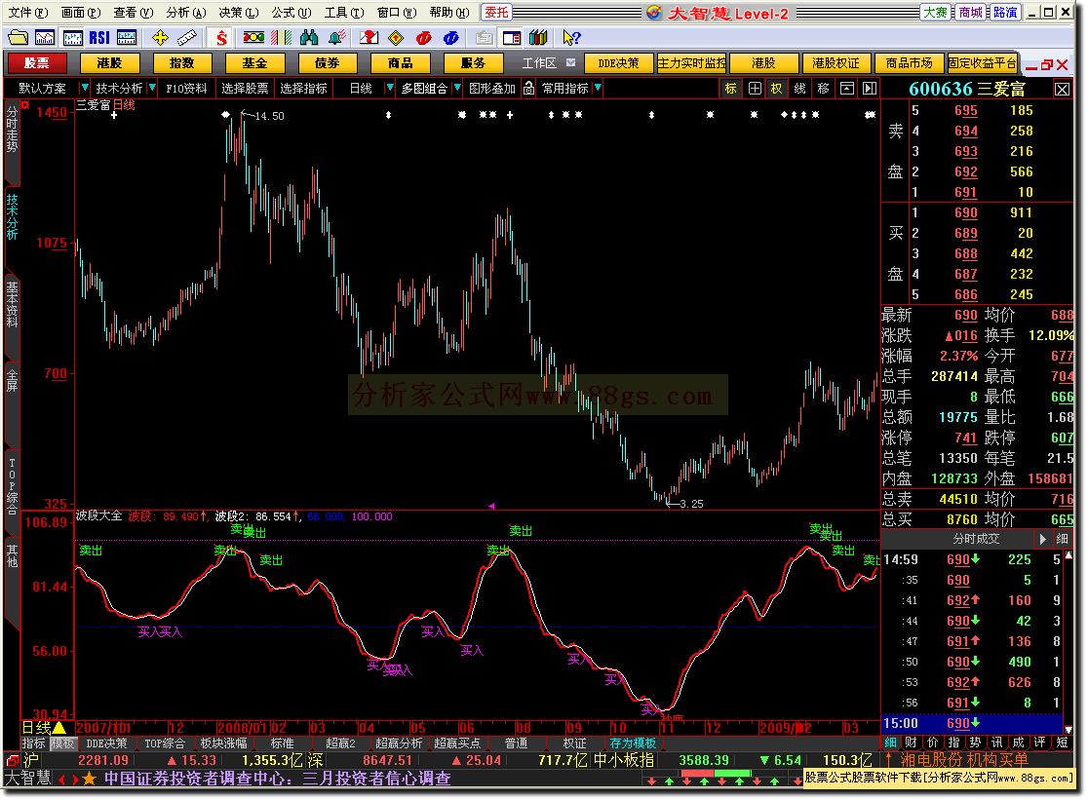Image resolution: width=1088 pixels, height=800 pixels.
Task: Click the 存为模板 save template tab
Action: pyautogui.click(x=633, y=743)
